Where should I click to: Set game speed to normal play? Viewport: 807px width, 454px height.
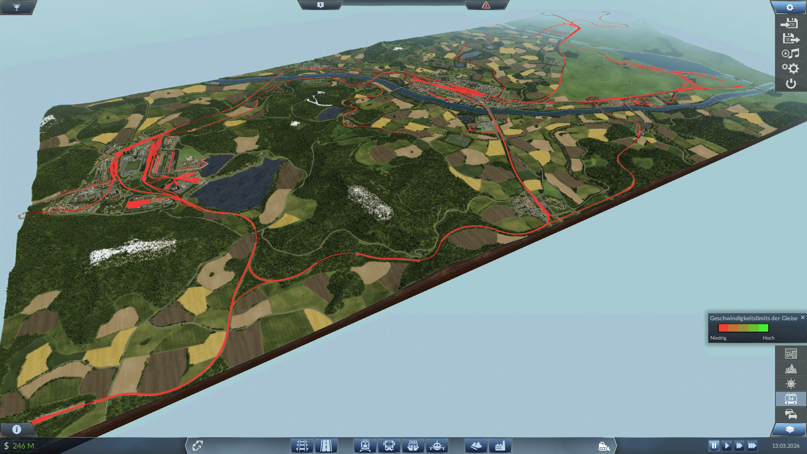(727, 446)
